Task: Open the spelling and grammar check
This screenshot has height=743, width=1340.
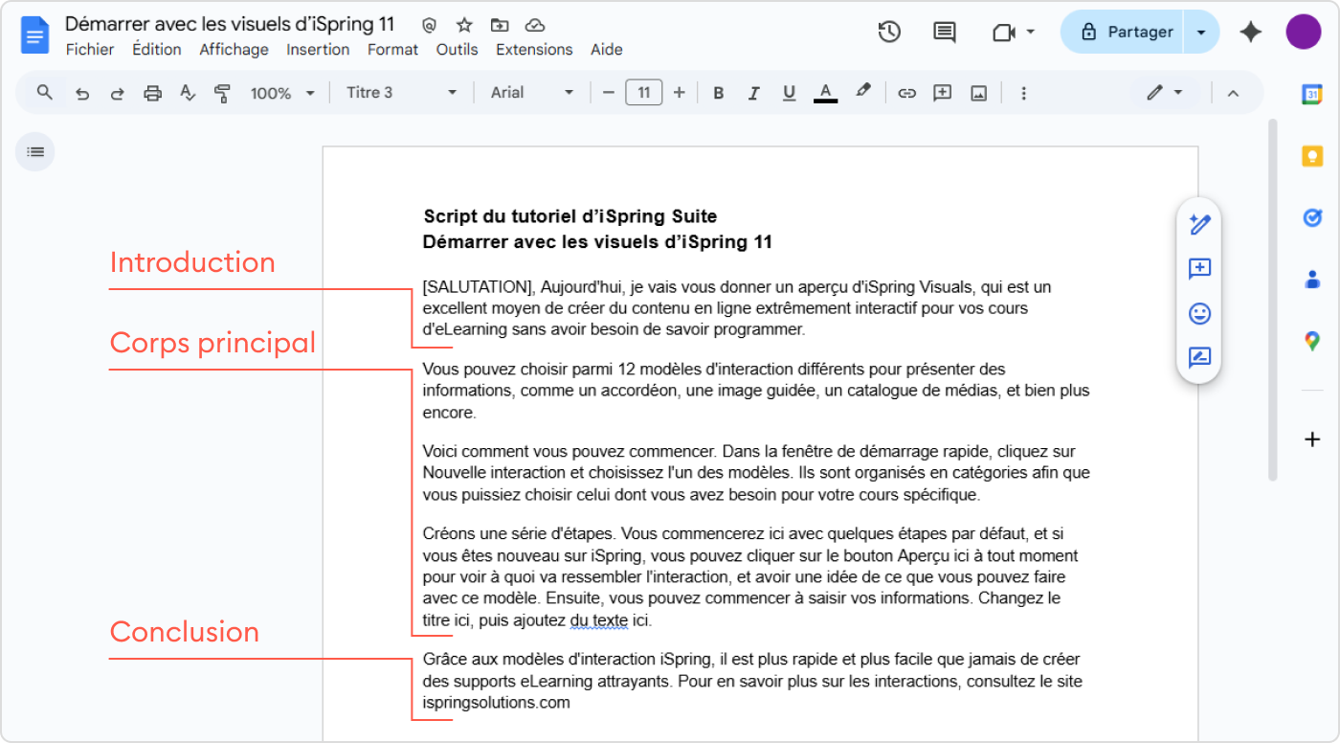Action: coord(188,92)
